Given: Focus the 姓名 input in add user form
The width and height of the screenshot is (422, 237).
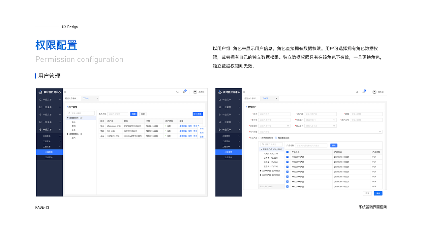Looking at the screenshot, I should click(x=274, y=114).
